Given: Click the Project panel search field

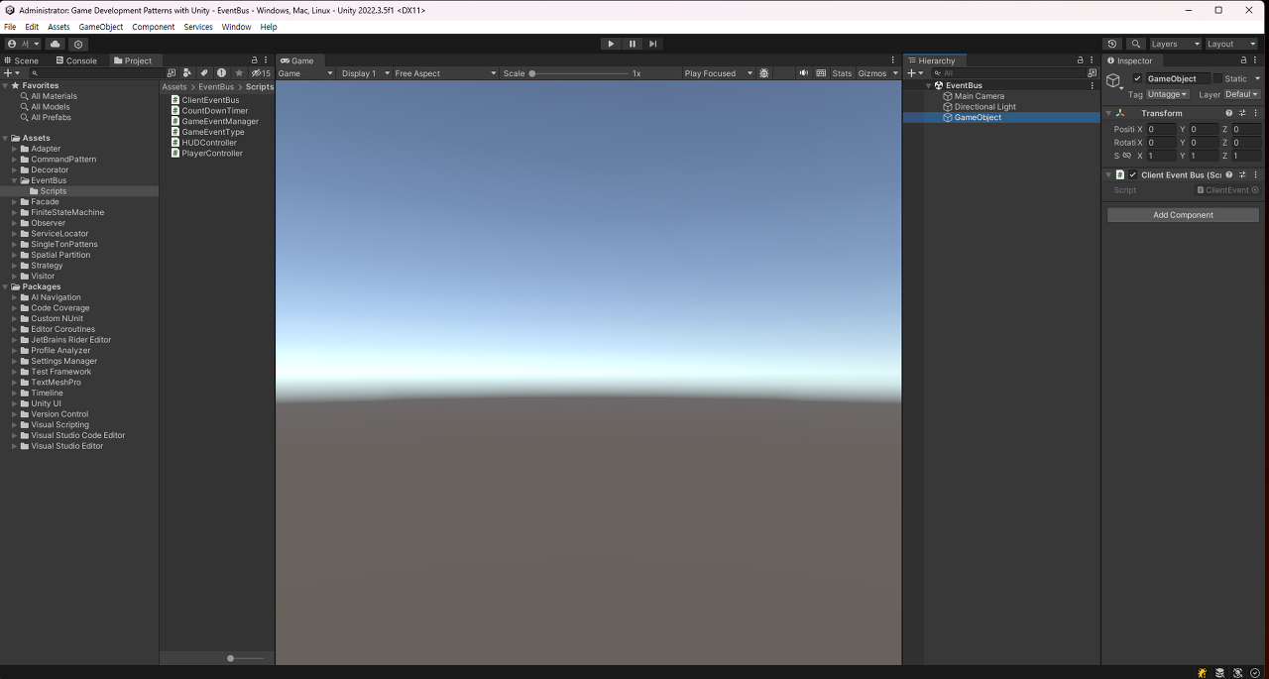Looking at the screenshot, I should (95, 73).
